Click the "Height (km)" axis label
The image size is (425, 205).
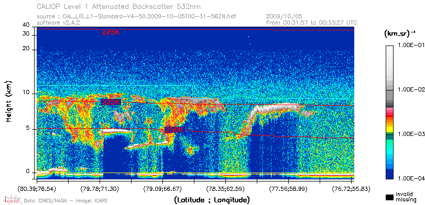coord(9,101)
